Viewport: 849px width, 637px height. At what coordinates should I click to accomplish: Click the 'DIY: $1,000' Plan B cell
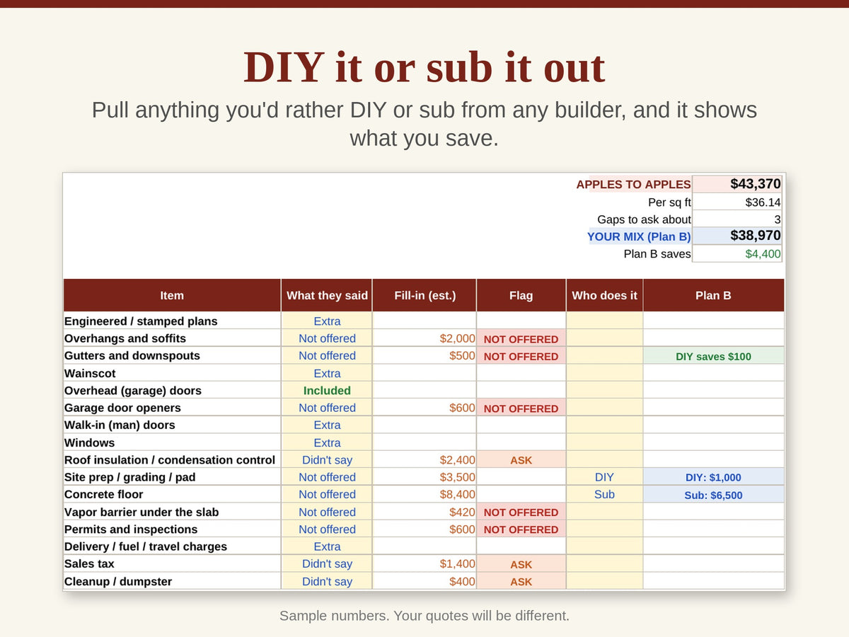pyautogui.click(x=713, y=477)
